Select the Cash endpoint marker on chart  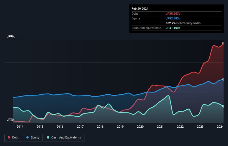click(223, 106)
